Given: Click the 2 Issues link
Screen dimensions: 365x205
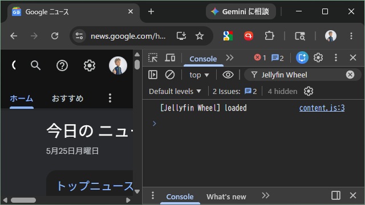Looking at the screenshot, I should (x=234, y=91).
